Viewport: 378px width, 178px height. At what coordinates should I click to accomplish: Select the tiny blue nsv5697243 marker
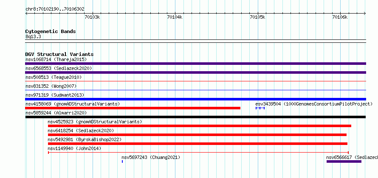(122, 161)
